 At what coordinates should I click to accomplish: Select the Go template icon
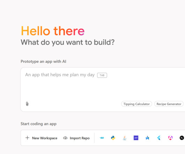[x=102, y=138]
